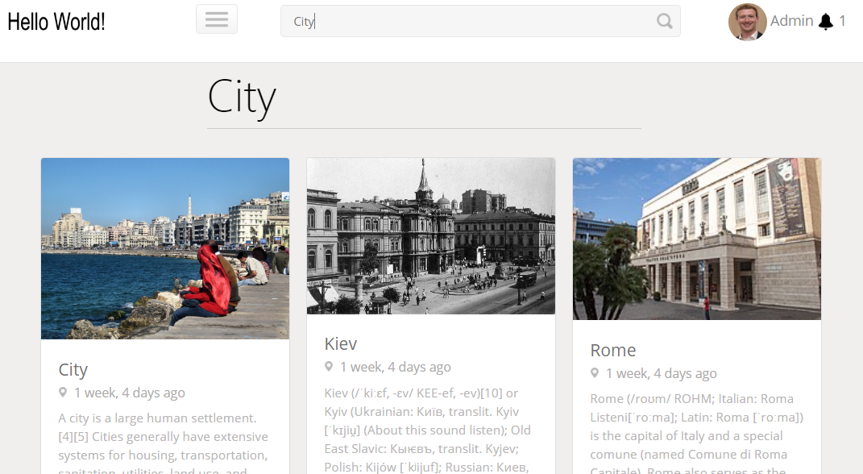Viewport: 863px width, 474px height.
Task: Click the notification count 1
Action: pyautogui.click(x=842, y=21)
